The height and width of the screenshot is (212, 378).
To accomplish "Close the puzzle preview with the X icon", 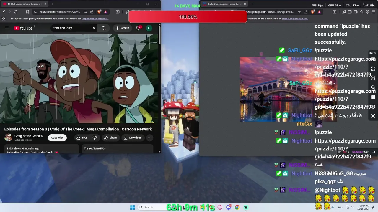I will (373, 116).
